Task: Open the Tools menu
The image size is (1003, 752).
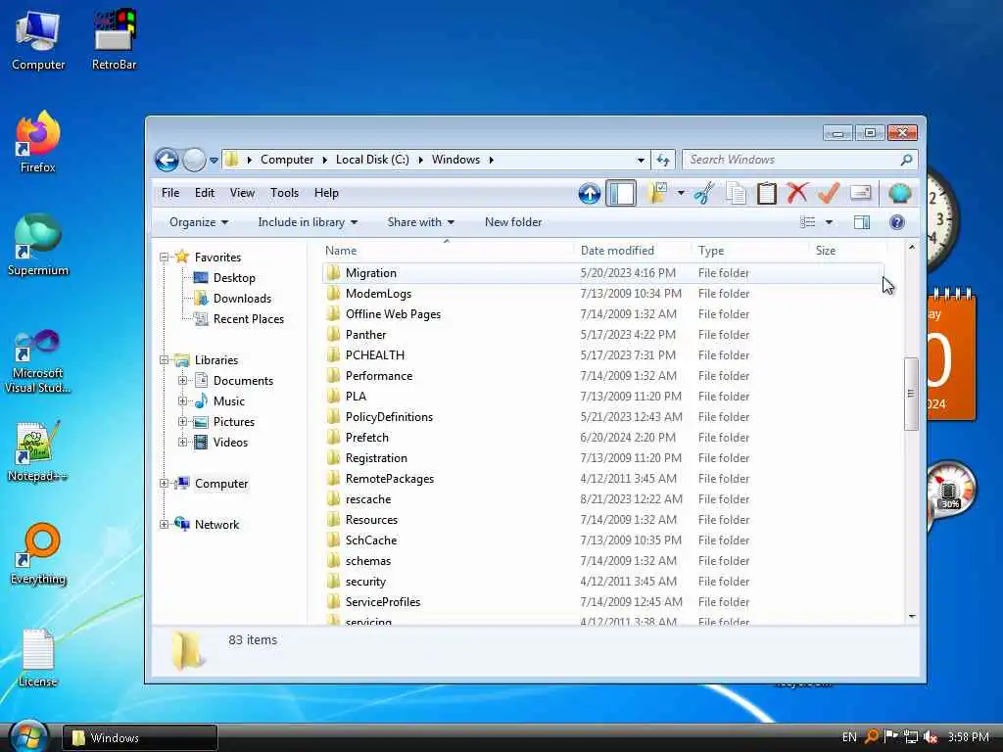Action: click(284, 193)
